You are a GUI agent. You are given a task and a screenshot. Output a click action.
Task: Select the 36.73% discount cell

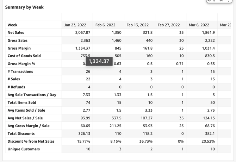point(145,141)
